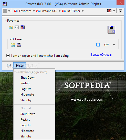Select aggressive Shut Down under Instant
Screen dimensions: 126x140
coord(34,78)
